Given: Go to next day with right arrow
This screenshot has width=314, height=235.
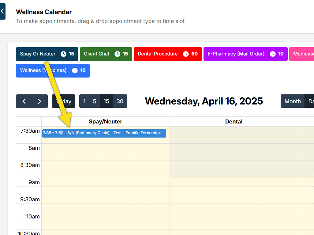Looking at the screenshot, I should (39, 101).
